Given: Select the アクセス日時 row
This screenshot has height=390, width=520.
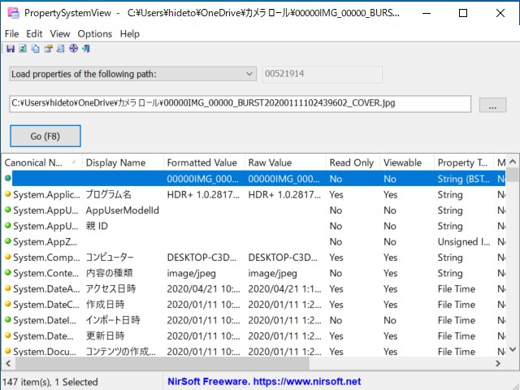Looking at the screenshot, I should pyautogui.click(x=254, y=288).
